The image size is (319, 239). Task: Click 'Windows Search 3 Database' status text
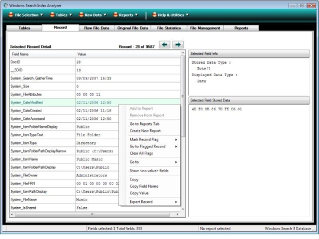point(288,228)
